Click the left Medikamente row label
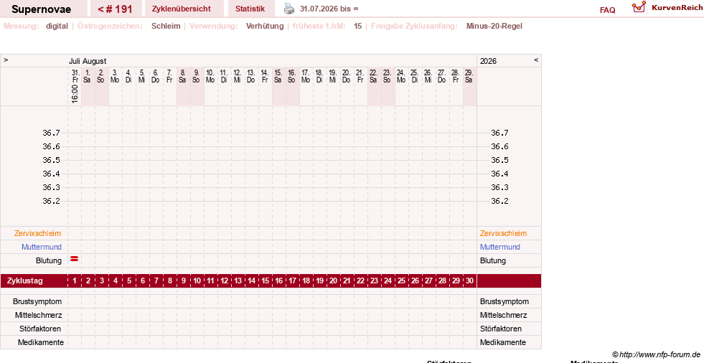 [41, 342]
